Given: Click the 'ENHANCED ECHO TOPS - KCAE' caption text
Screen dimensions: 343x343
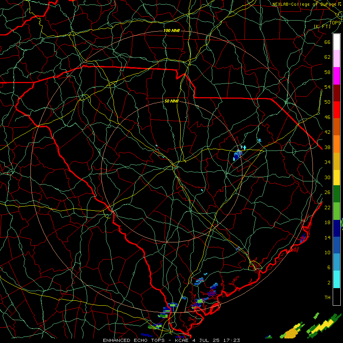Looking at the screenshot, I should 147,340.
